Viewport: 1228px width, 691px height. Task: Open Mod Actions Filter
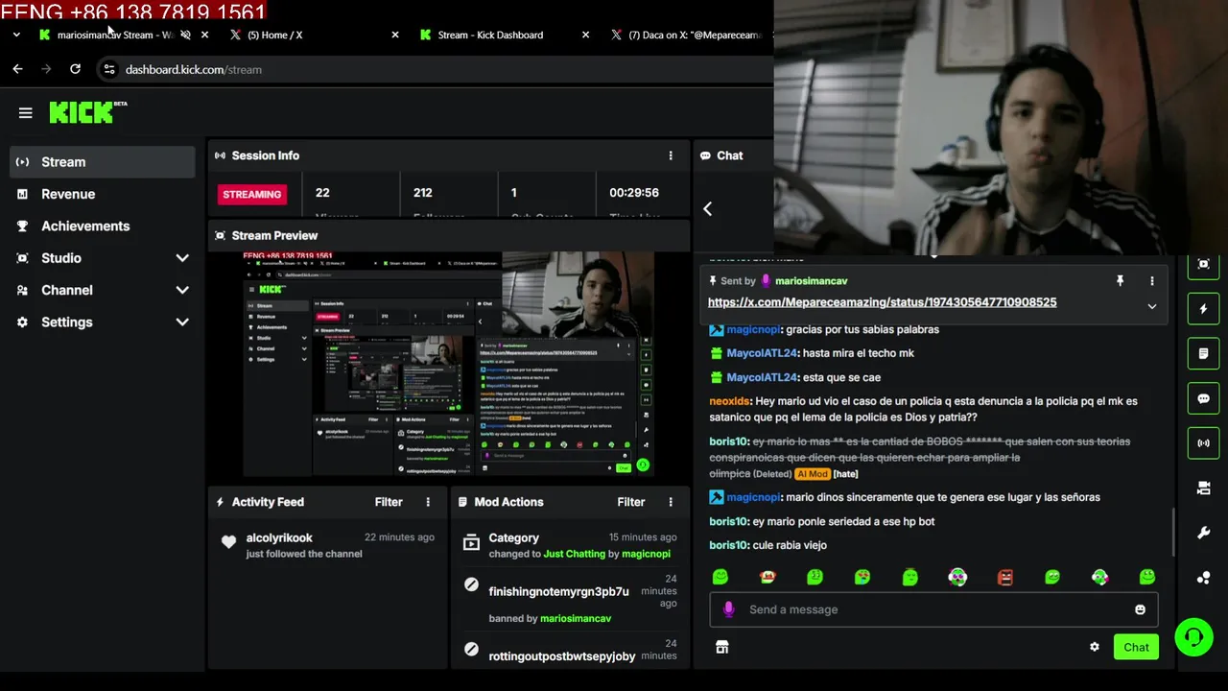pos(631,502)
